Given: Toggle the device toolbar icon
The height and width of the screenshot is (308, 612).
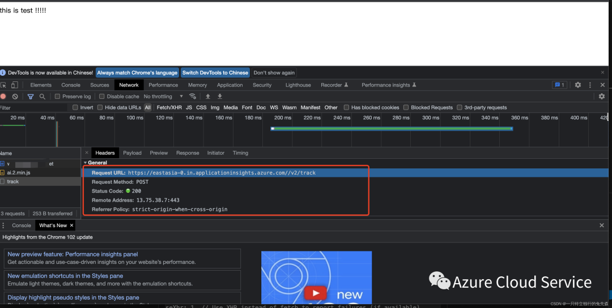Looking at the screenshot, I should (x=14, y=85).
